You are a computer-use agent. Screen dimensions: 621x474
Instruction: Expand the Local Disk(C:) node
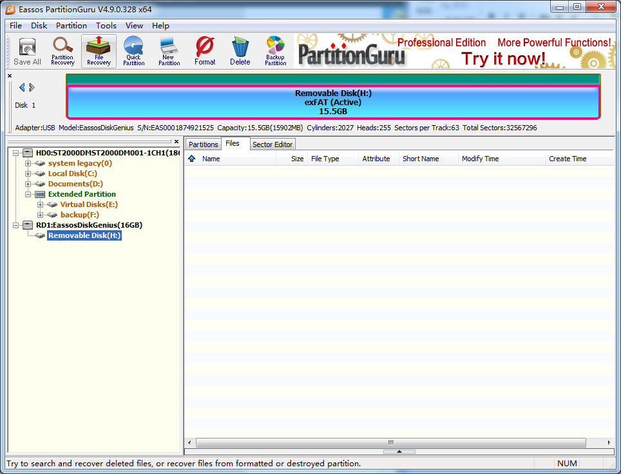click(x=28, y=173)
